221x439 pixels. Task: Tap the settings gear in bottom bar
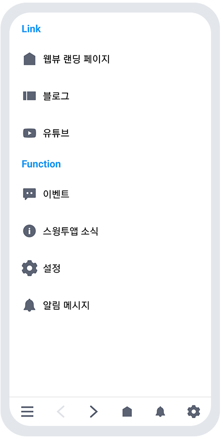[194, 412]
